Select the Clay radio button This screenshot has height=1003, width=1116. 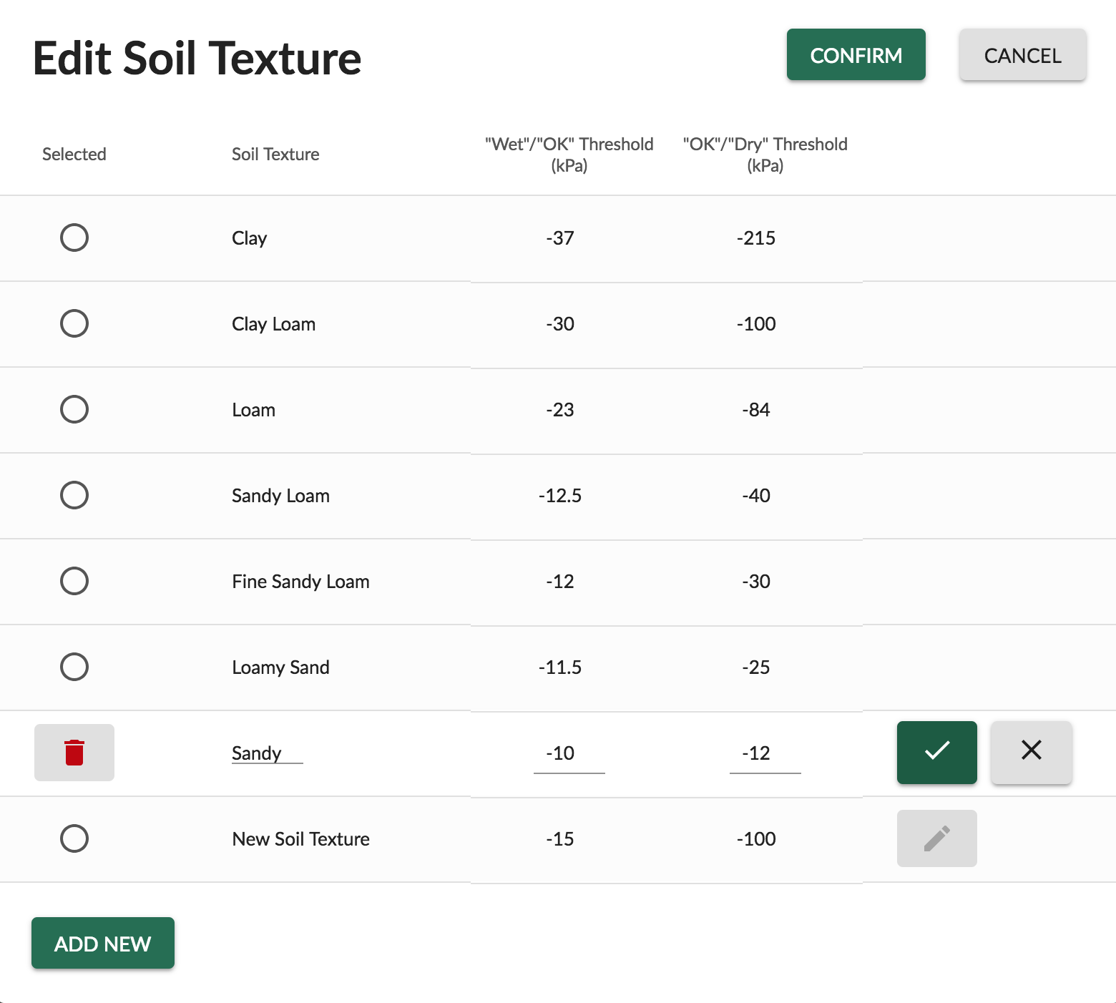(x=74, y=238)
